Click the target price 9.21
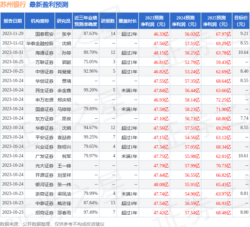The width and height of the screenshot is (250, 227). 244,33
